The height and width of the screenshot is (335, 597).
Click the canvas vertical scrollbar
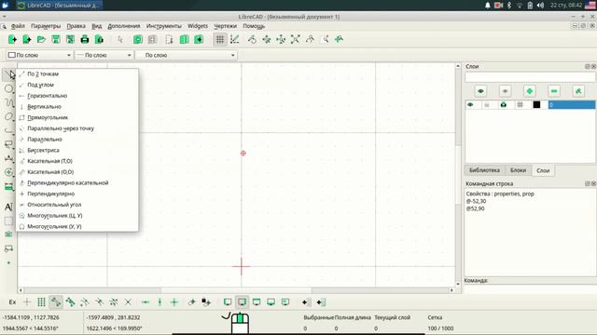click(458, 175)
